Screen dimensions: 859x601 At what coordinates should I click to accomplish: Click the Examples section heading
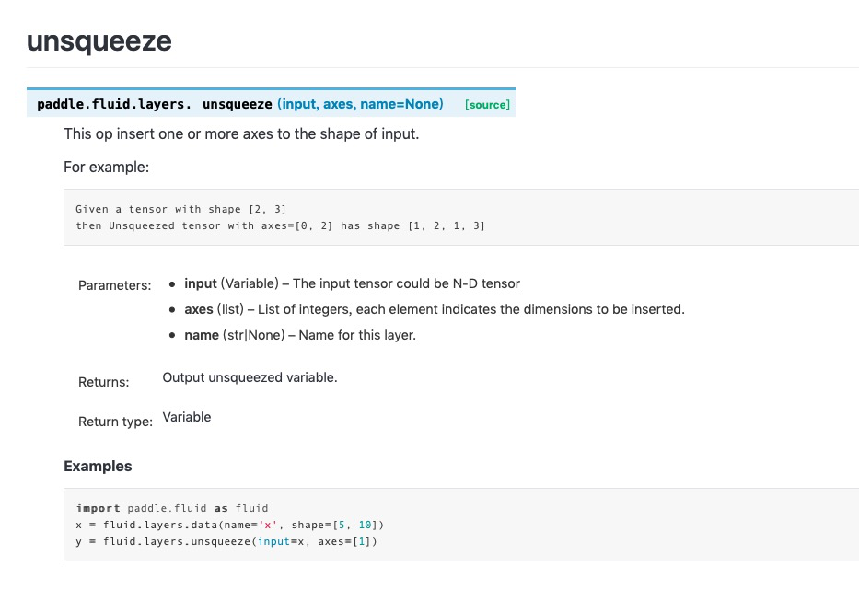tap(99, 467)
